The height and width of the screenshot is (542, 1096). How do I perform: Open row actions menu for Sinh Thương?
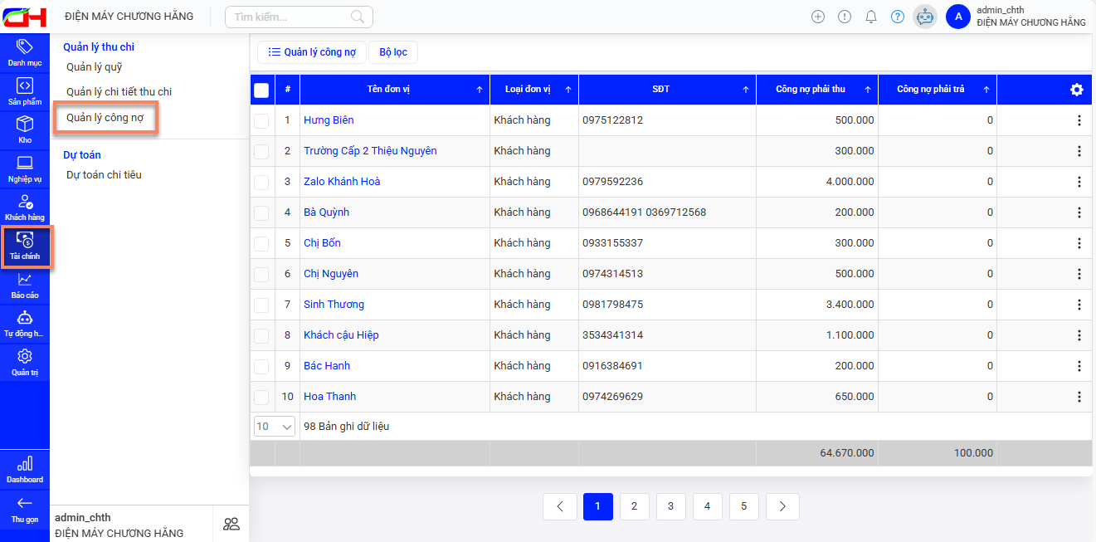click(1079, 305)
